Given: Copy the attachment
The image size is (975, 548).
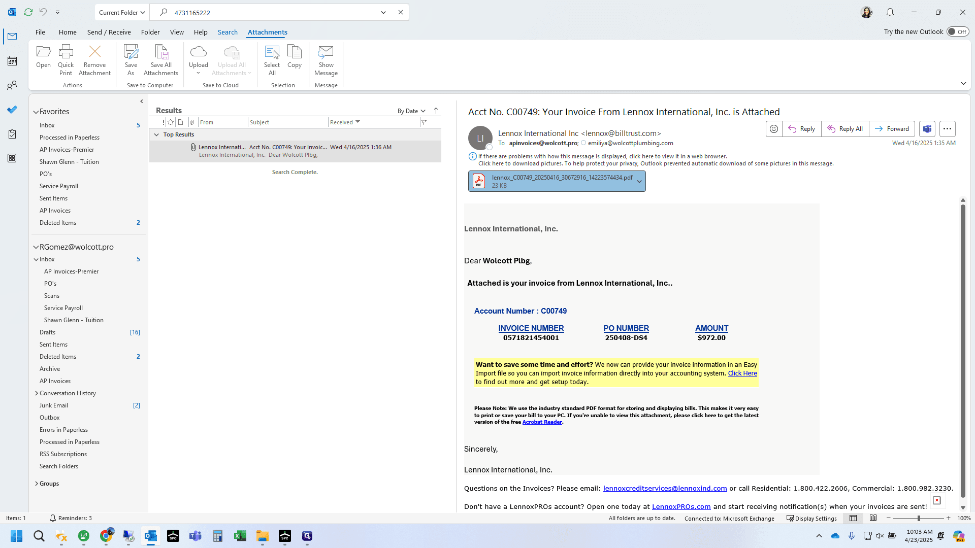Looking at the screenshot, I should (294, 56).
